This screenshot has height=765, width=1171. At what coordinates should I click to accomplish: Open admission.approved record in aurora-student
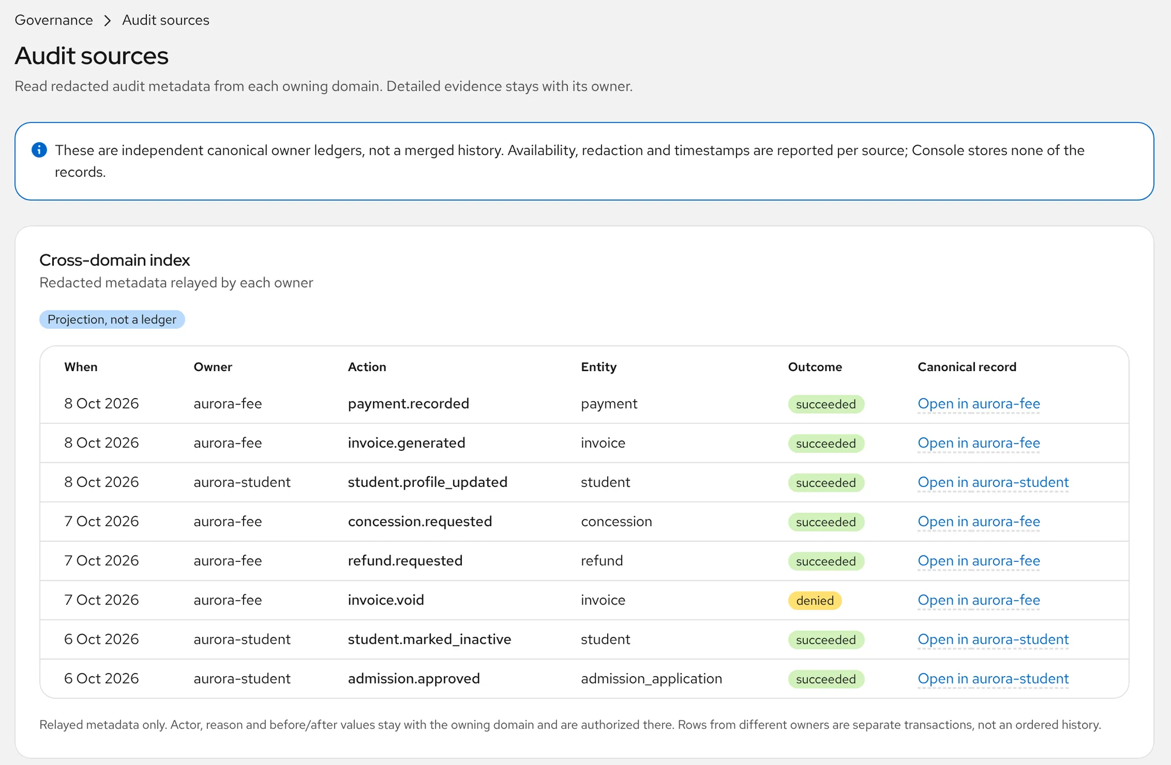(993, 678)
